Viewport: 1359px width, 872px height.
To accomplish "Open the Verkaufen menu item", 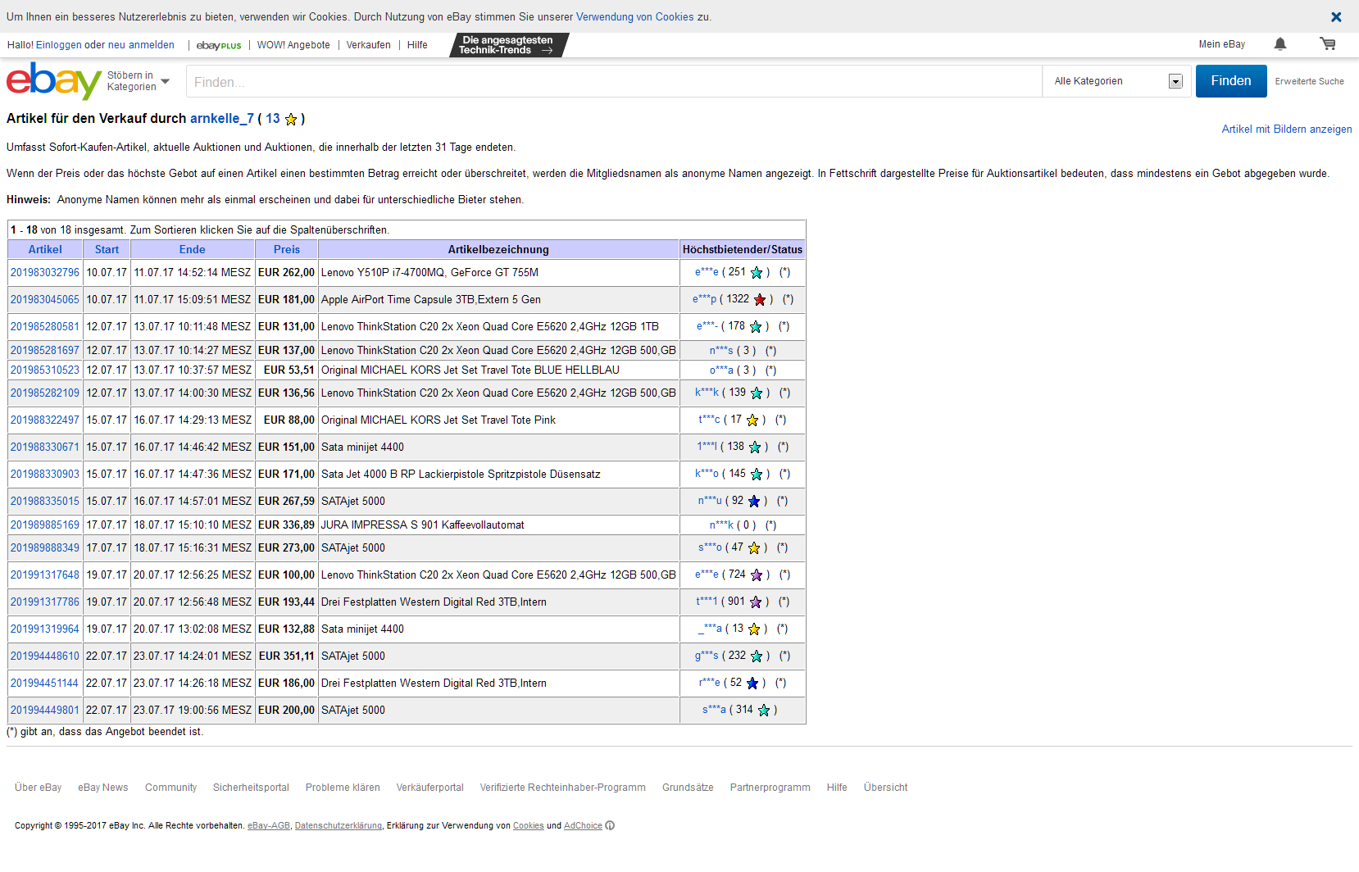I will [x=368, y=45].
